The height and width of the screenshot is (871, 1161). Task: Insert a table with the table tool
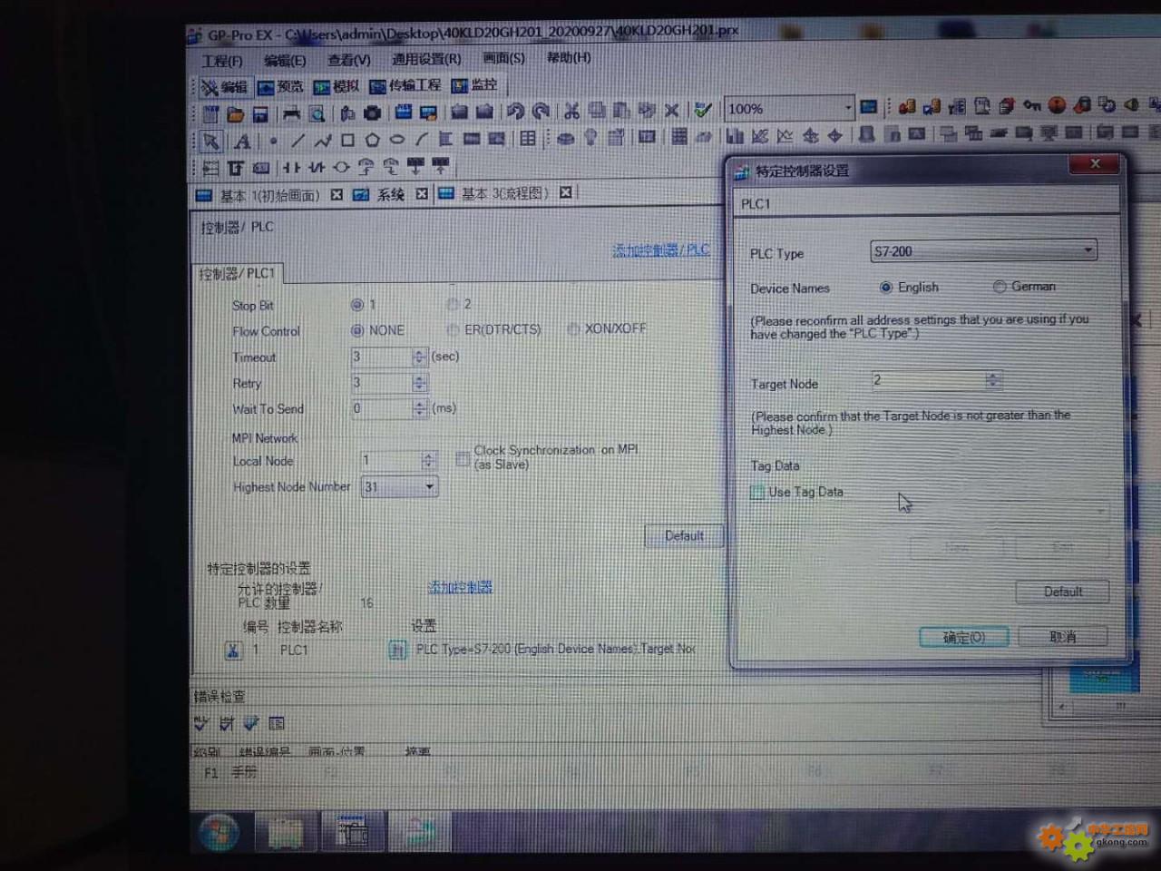[x=527, y=138]
